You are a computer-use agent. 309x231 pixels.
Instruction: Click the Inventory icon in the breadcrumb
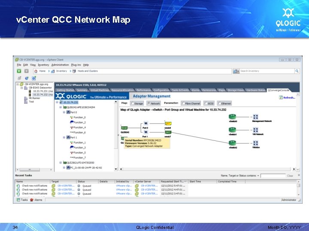53,71
